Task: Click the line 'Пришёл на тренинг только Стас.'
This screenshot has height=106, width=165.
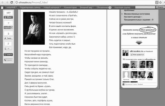Action: click(x=39, y=79)
